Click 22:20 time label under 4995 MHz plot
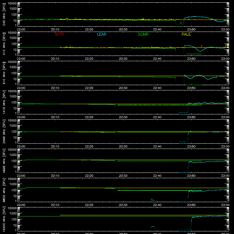Viewport: 234px width, 234px height. click(89, 176)
